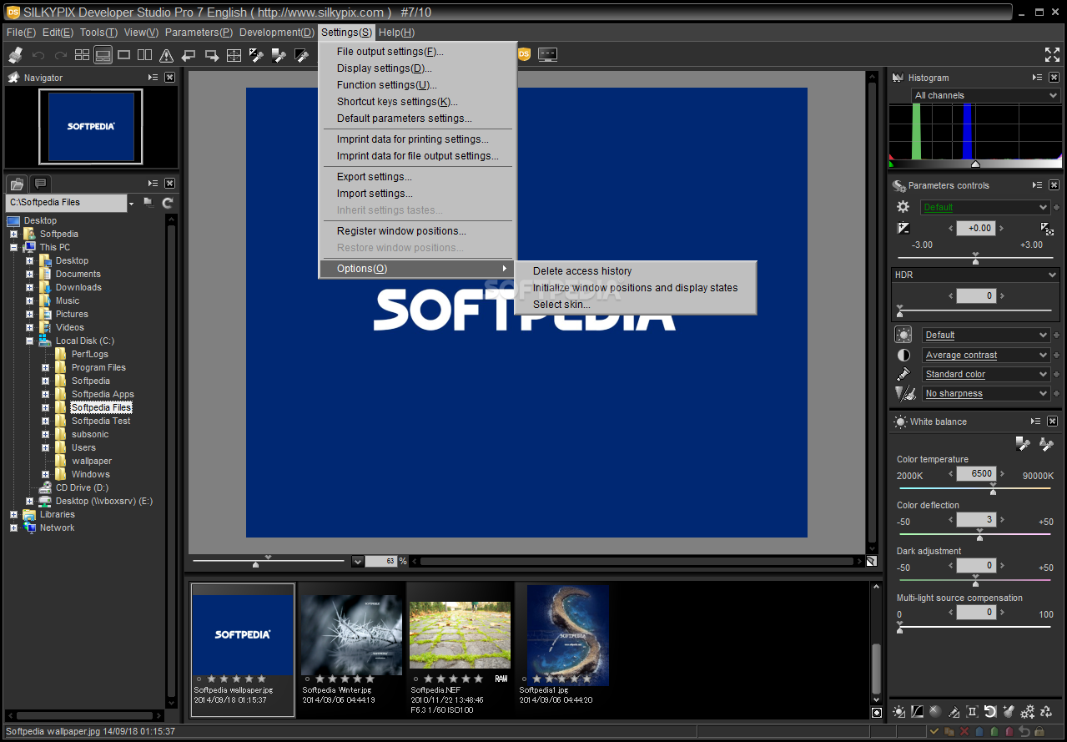Click the exposure bias slider
The height and width of the screenshot is (742, 1067).
pos(975,258)
